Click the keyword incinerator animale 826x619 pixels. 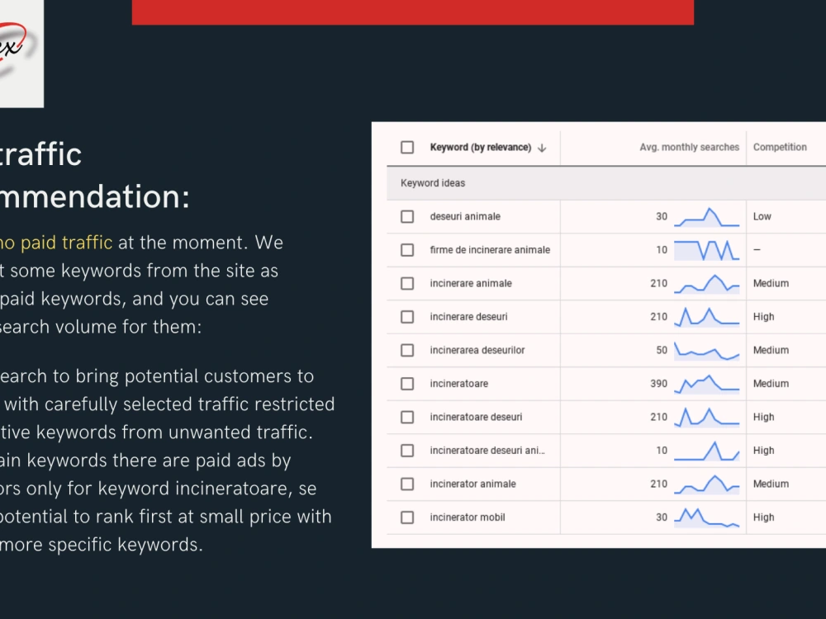point(472,484)
